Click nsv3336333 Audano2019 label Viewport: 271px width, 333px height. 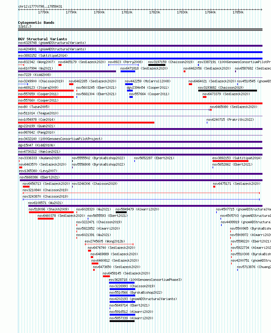click(x=40, y=158)
